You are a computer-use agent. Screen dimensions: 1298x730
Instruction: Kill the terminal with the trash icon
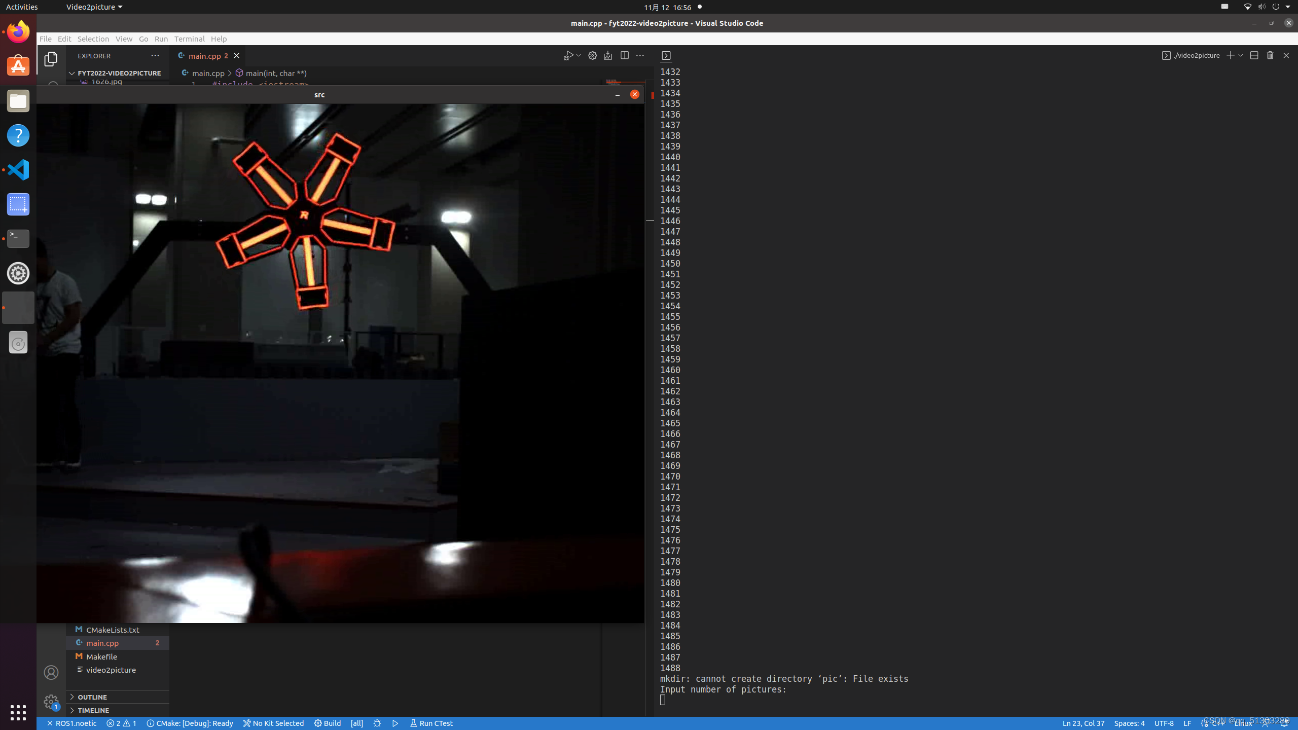tap(1270, 55)
